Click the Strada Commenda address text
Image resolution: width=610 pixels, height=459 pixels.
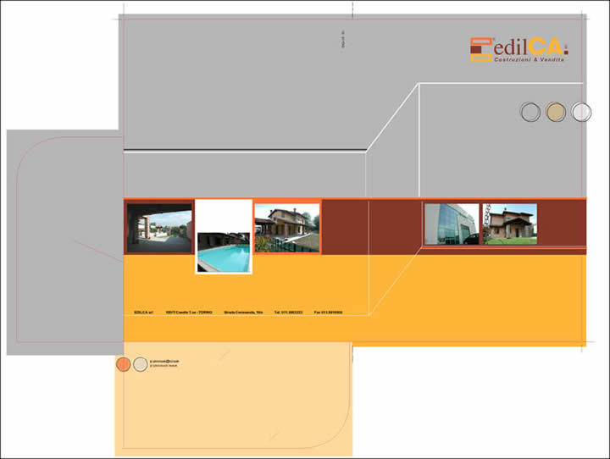pyautogui.click(x=244, y=312)
